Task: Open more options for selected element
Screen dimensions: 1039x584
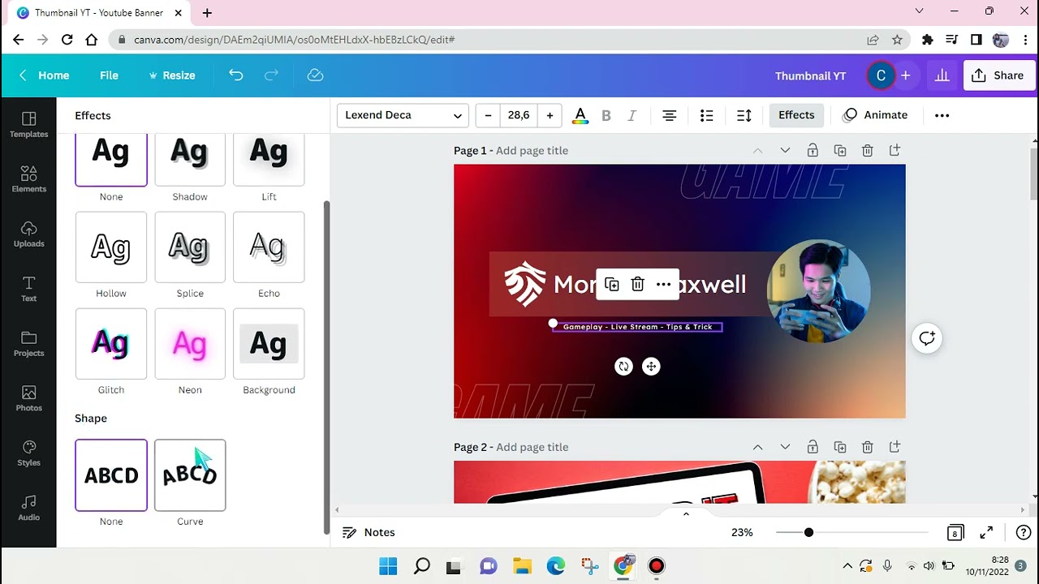Action: pos(663,284)
